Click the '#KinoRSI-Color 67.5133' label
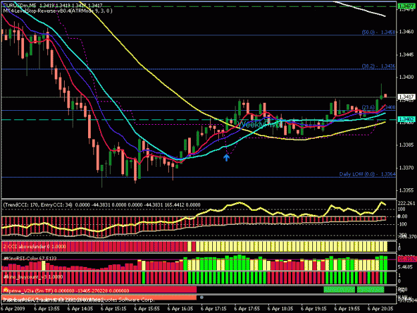417x313 pixels. click(x=30, y=258)
